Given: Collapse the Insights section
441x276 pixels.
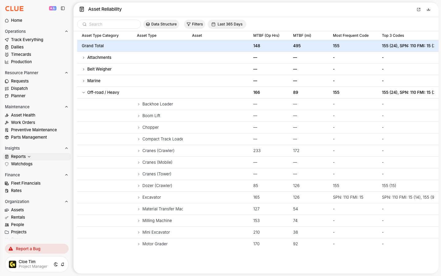Looking at the screenshot, I should coord(66,148).
